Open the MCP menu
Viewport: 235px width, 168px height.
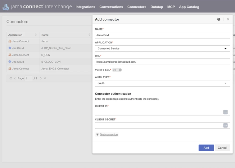(x=171, y=7)
